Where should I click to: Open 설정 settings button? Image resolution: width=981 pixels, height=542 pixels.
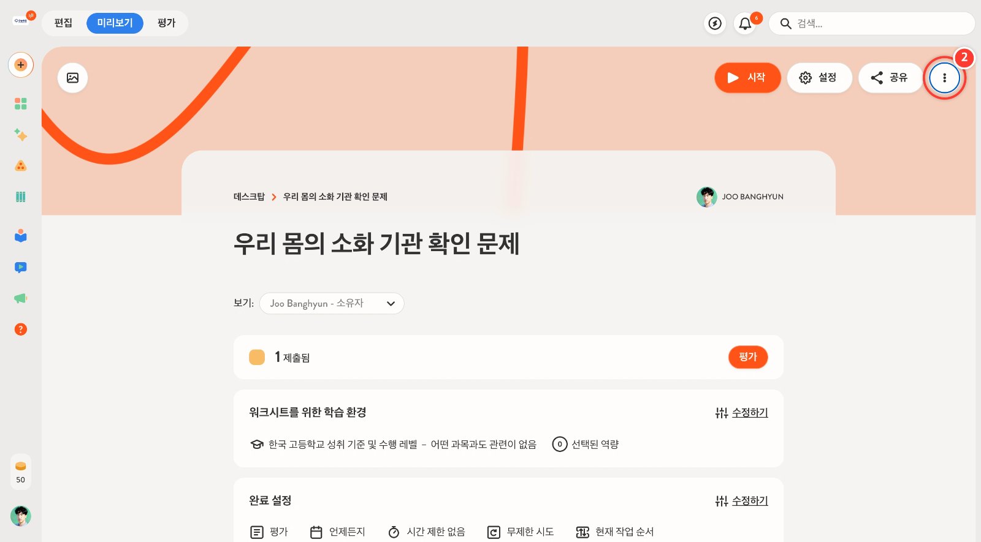click(x=819, y=78)
